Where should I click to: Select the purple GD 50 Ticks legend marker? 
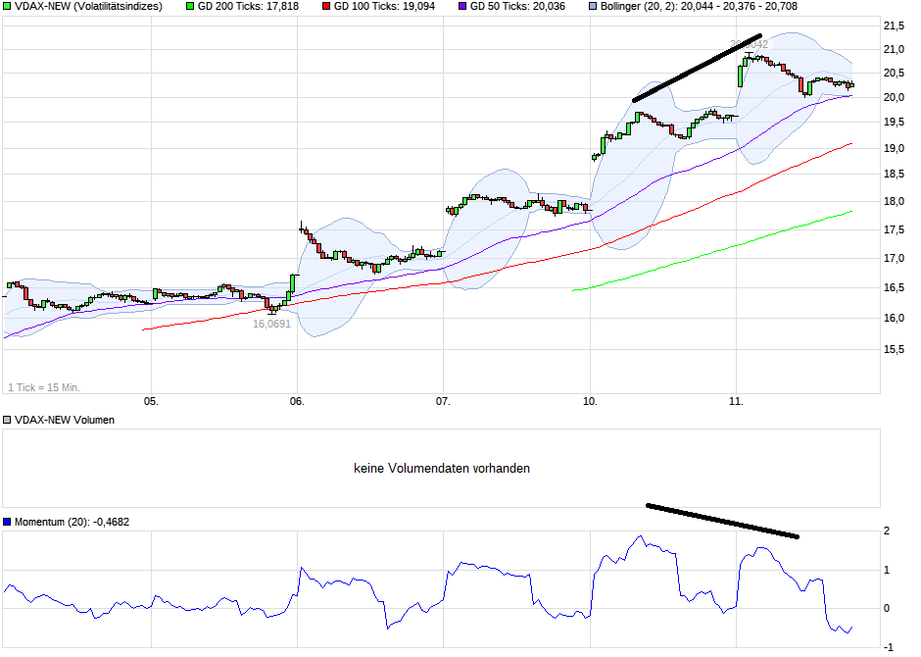click(x=461, y=8)
